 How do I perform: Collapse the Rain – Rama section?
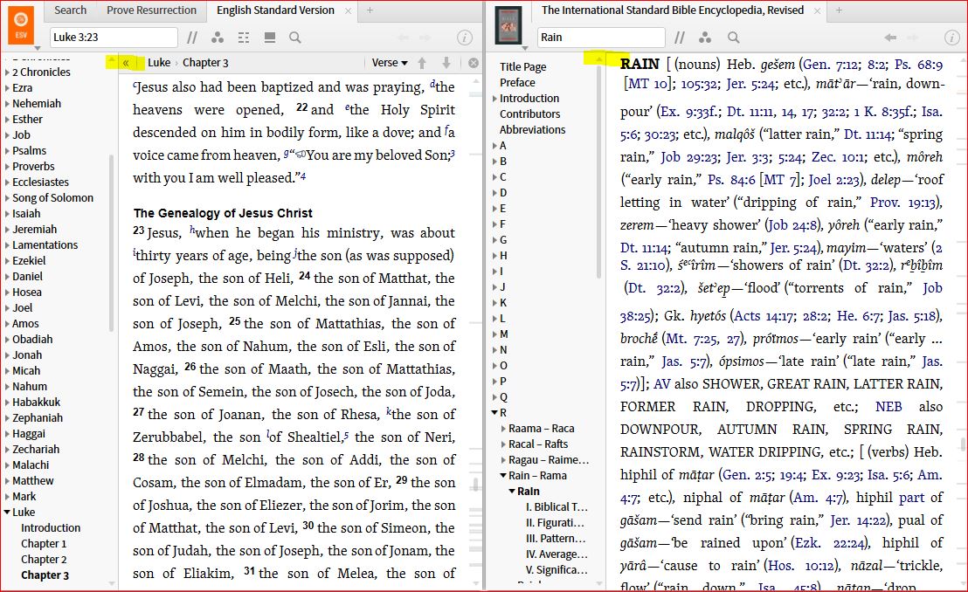(503, 475)
